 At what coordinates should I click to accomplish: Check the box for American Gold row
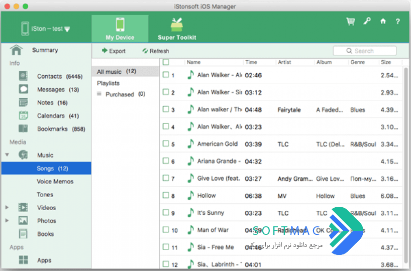pos(166,144)
